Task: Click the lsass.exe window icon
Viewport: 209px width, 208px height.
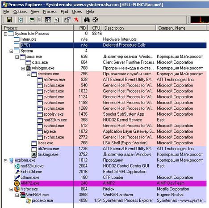Action: pyautogui.click(x=34, y=143)
